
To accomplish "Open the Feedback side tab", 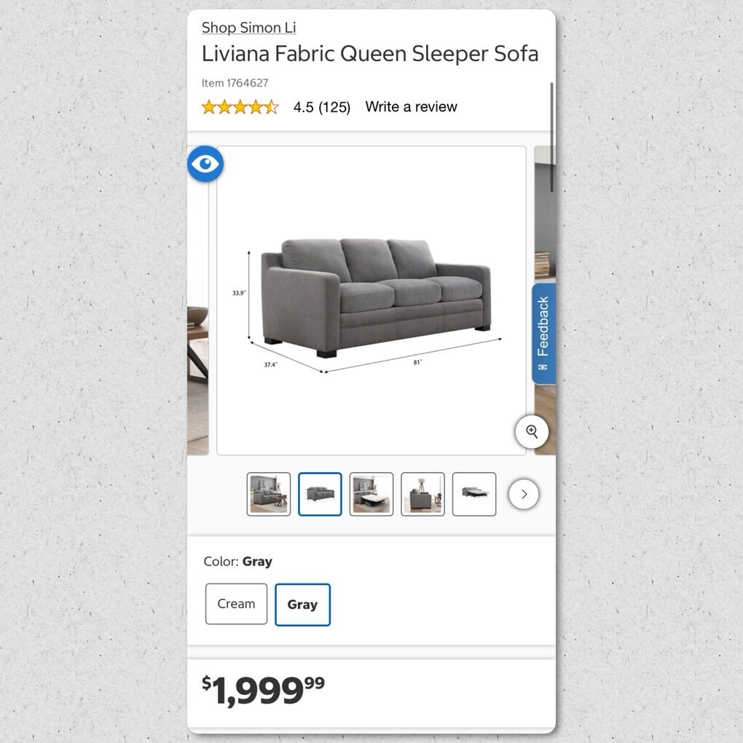I will 543,334.
